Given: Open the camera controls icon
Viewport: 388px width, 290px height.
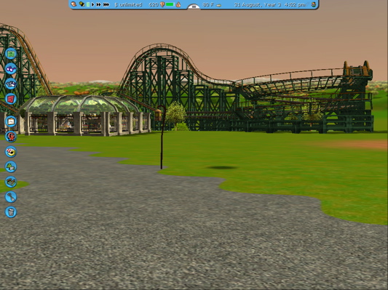Looking at the screenshot, I should point(11,84).
